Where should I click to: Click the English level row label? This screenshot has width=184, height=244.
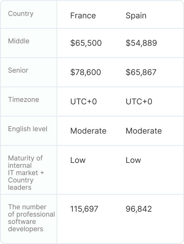tap(28, 129)
